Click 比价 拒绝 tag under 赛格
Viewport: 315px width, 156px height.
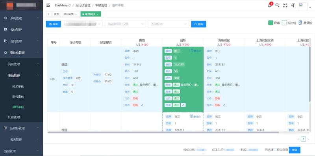(135, 98)
